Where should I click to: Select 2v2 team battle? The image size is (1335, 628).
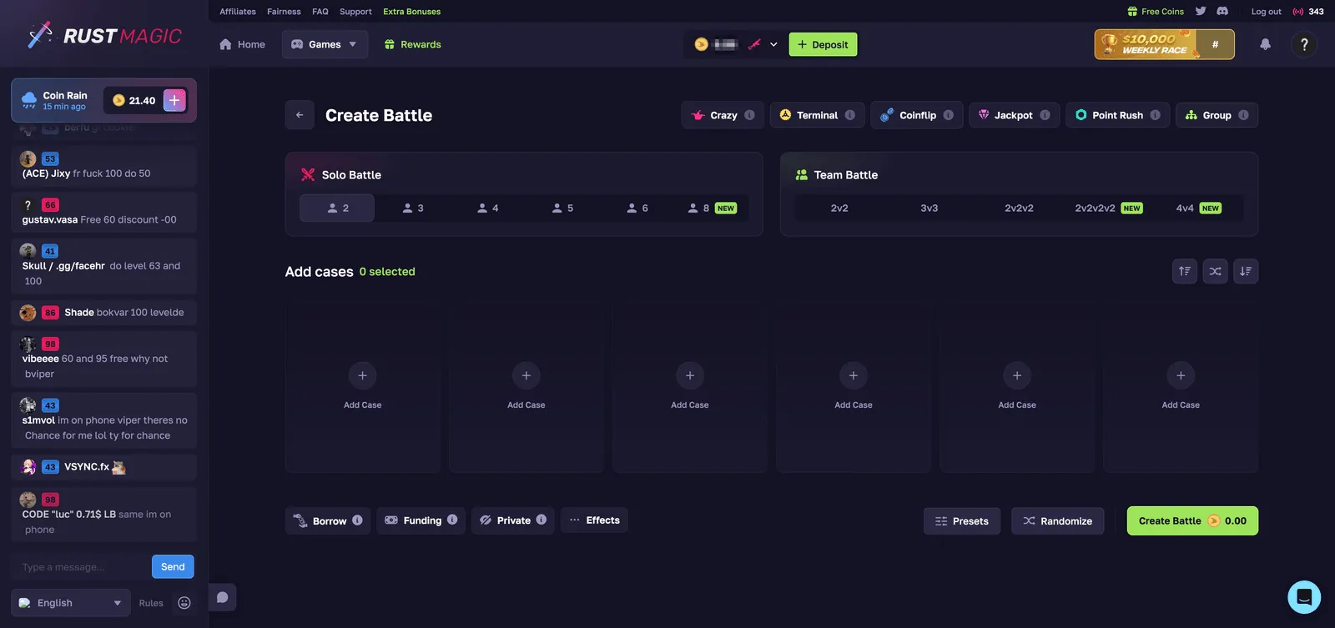pos(839,208)
